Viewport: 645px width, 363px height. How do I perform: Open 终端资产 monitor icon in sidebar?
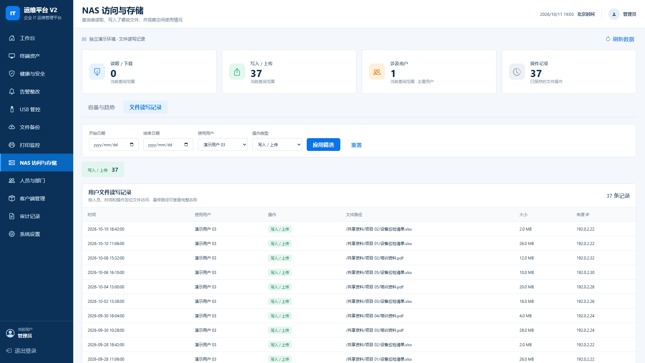point(12,56)
